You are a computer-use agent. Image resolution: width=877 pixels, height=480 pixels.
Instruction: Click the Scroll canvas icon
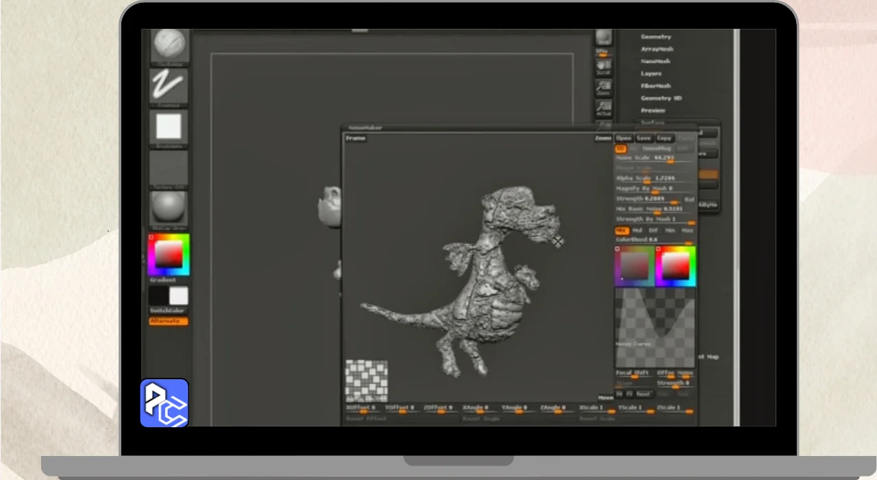(603, 69)
